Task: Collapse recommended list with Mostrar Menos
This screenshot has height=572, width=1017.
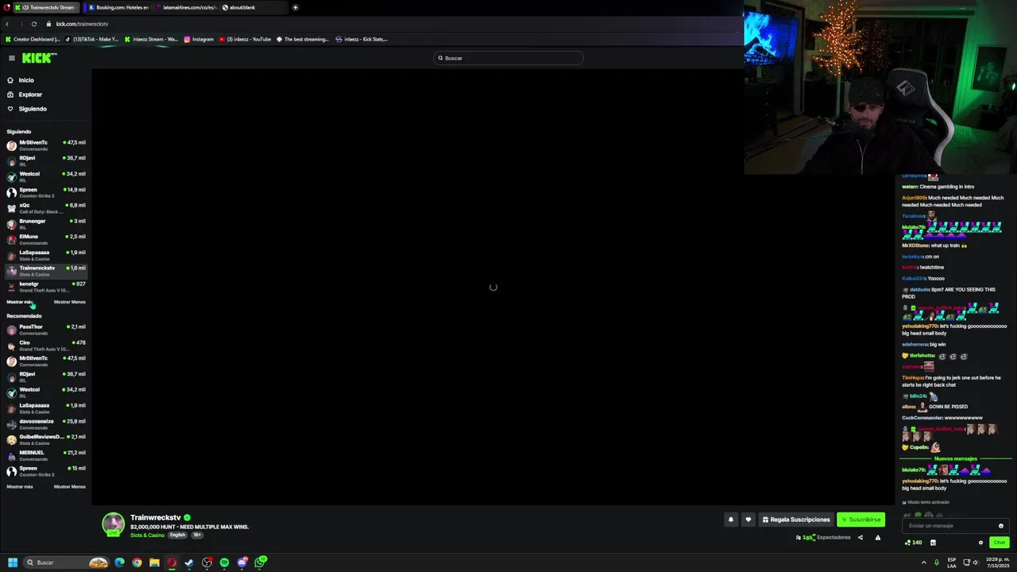Action: 70,486
